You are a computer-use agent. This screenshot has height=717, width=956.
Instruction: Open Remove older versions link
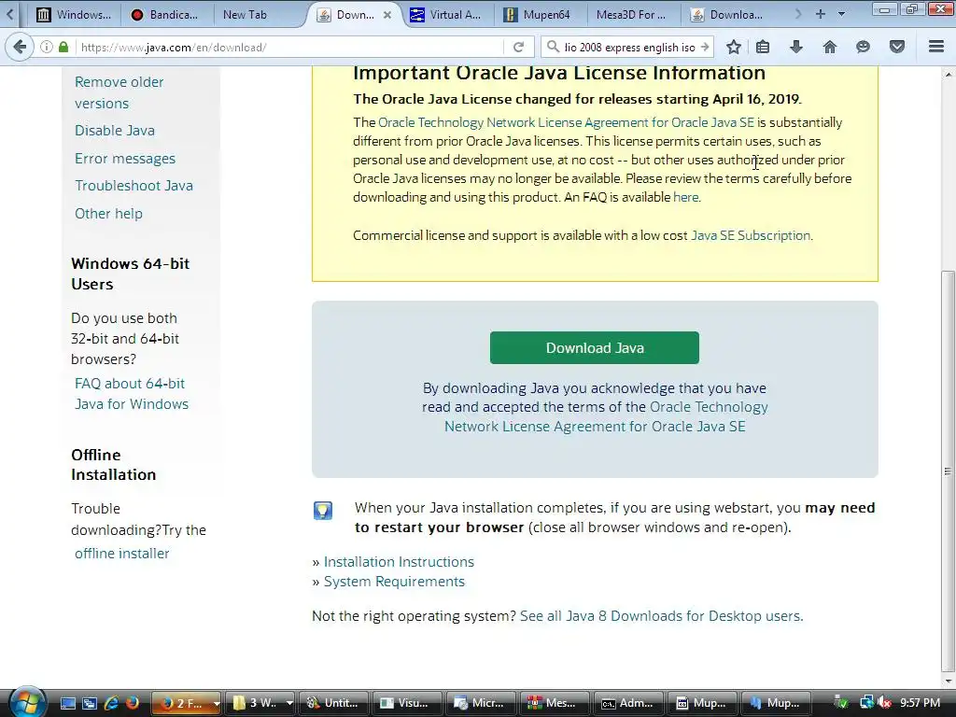click(x=119, y=92)
